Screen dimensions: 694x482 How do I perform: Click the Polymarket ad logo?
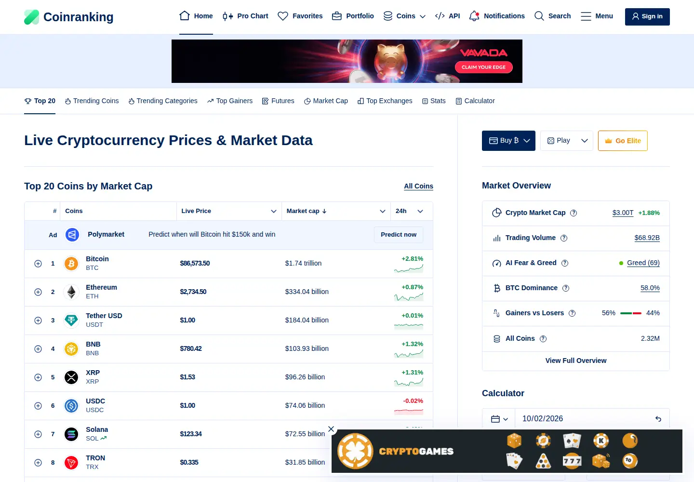(72, 235)
